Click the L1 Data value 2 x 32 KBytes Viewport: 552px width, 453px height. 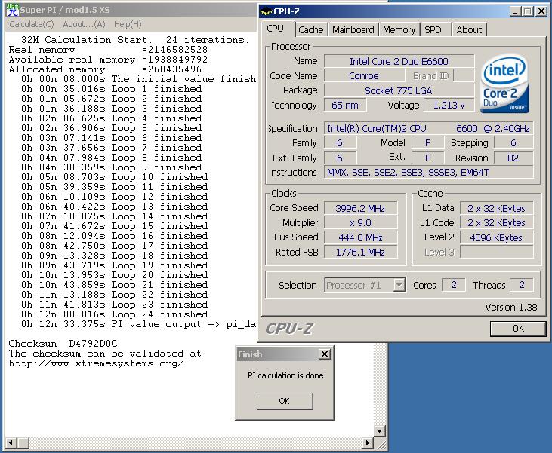[x=496, y=208]
